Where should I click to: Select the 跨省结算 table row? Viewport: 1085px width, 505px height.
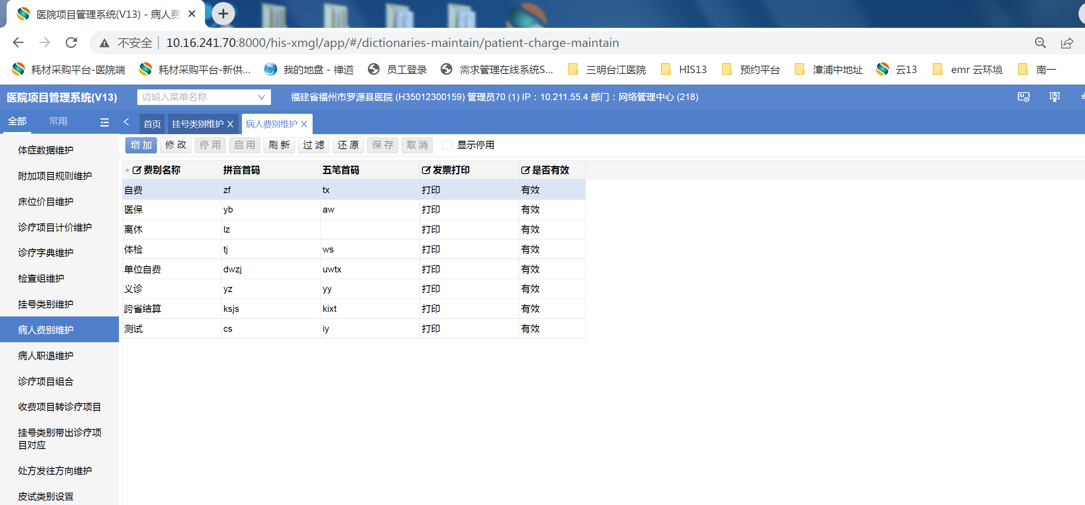[142, 309]
